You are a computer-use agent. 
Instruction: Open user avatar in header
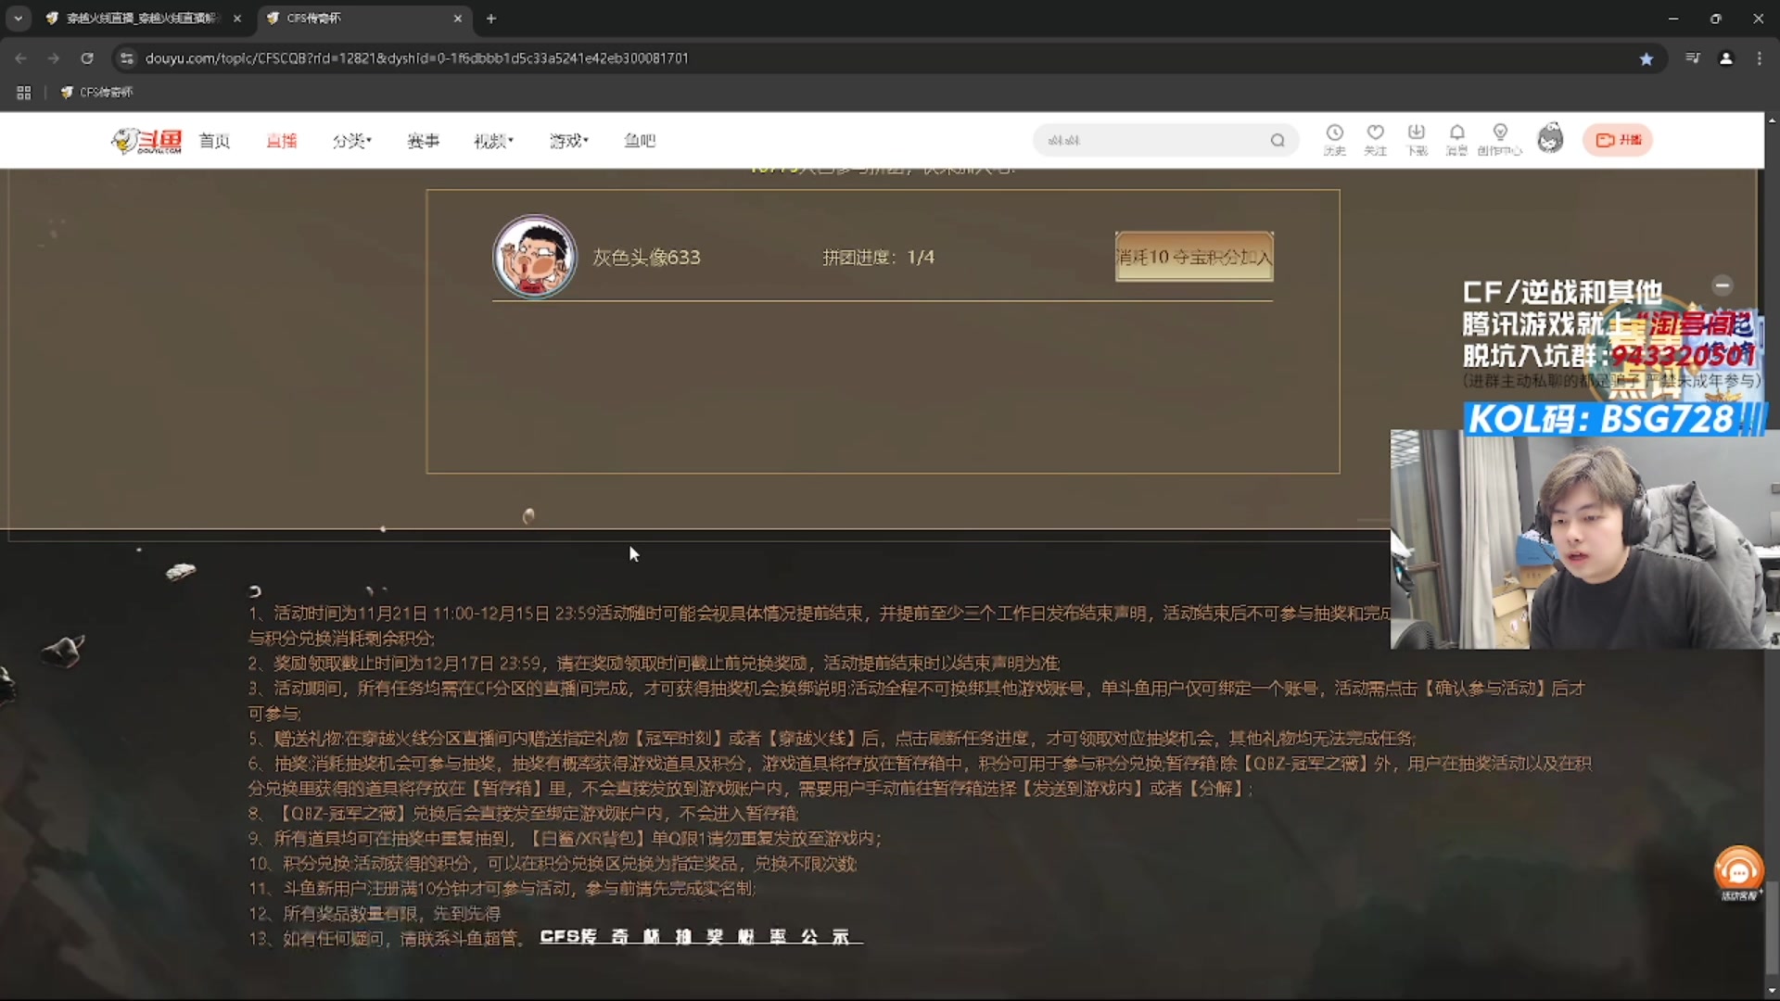point(1550,139)
